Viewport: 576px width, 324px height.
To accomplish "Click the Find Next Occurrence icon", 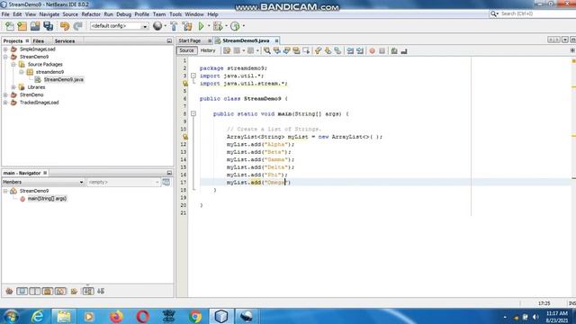I will pyautogui.click(x=286, y=51).
